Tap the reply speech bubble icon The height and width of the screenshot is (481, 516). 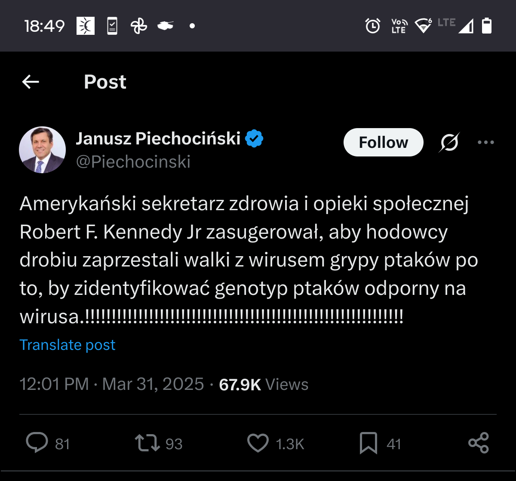pos(37,443)
